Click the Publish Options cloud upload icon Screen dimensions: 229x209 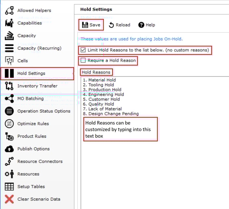[x=9, y=149]
